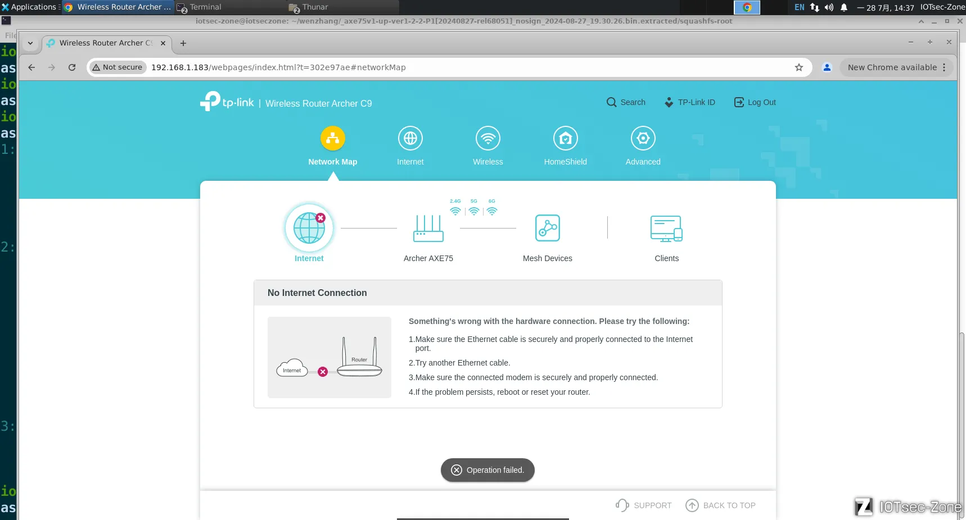Close the Wireless Router Archer tab

point(163,43)
